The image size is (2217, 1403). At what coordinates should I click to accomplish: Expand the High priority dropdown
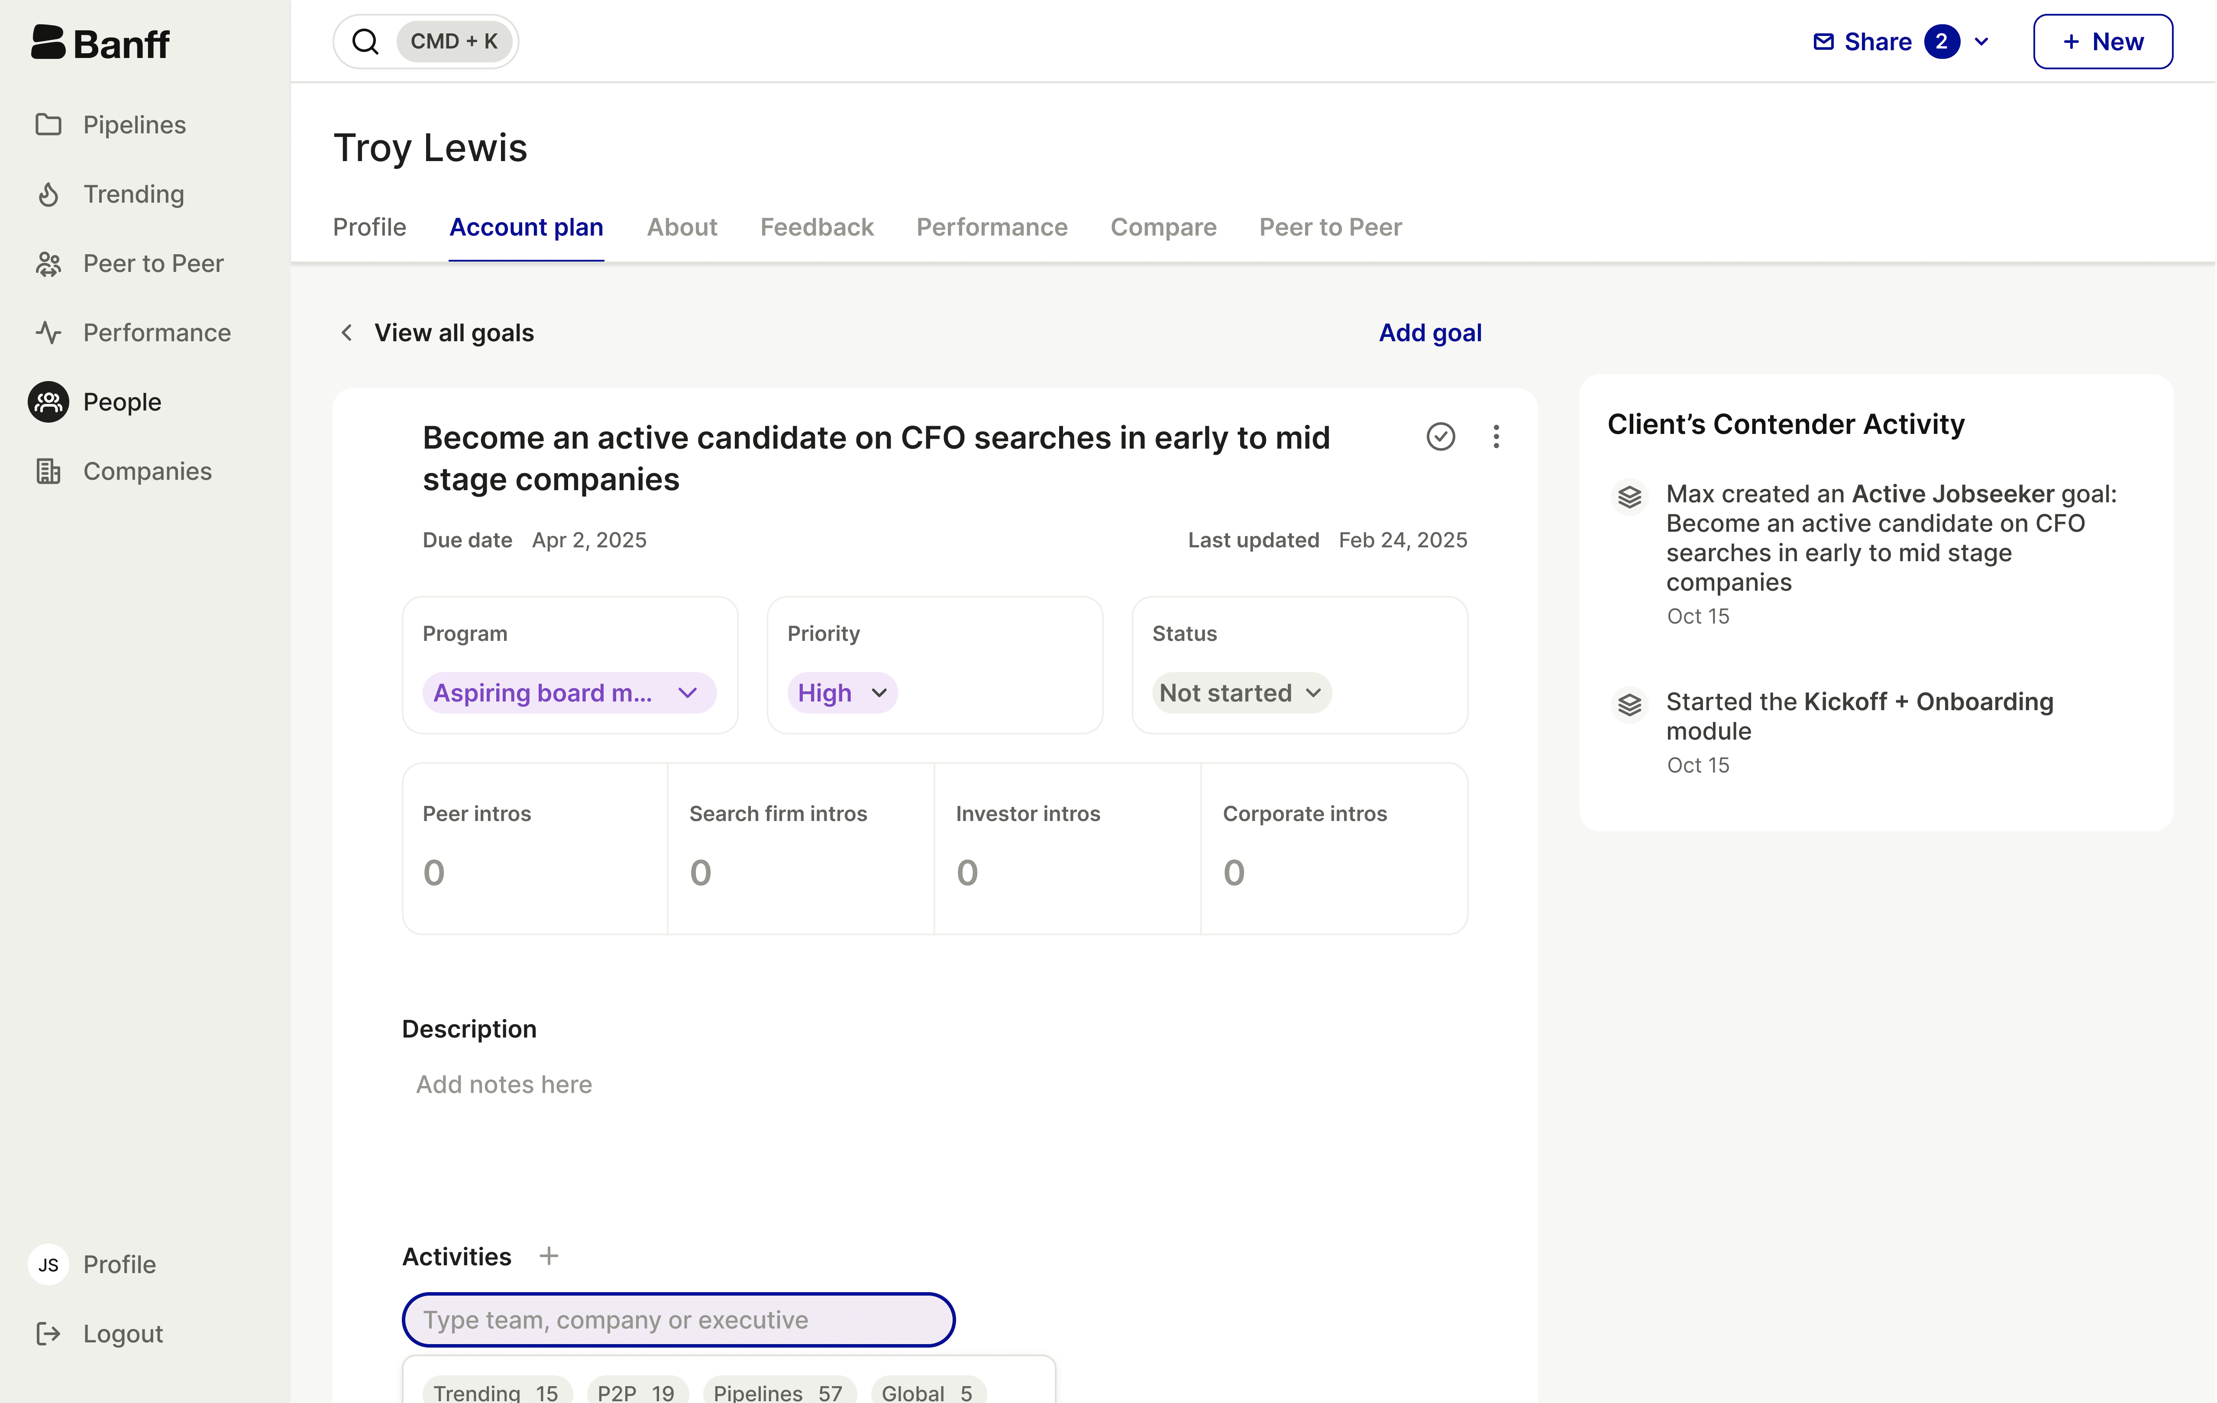click(x=841, y=693)
